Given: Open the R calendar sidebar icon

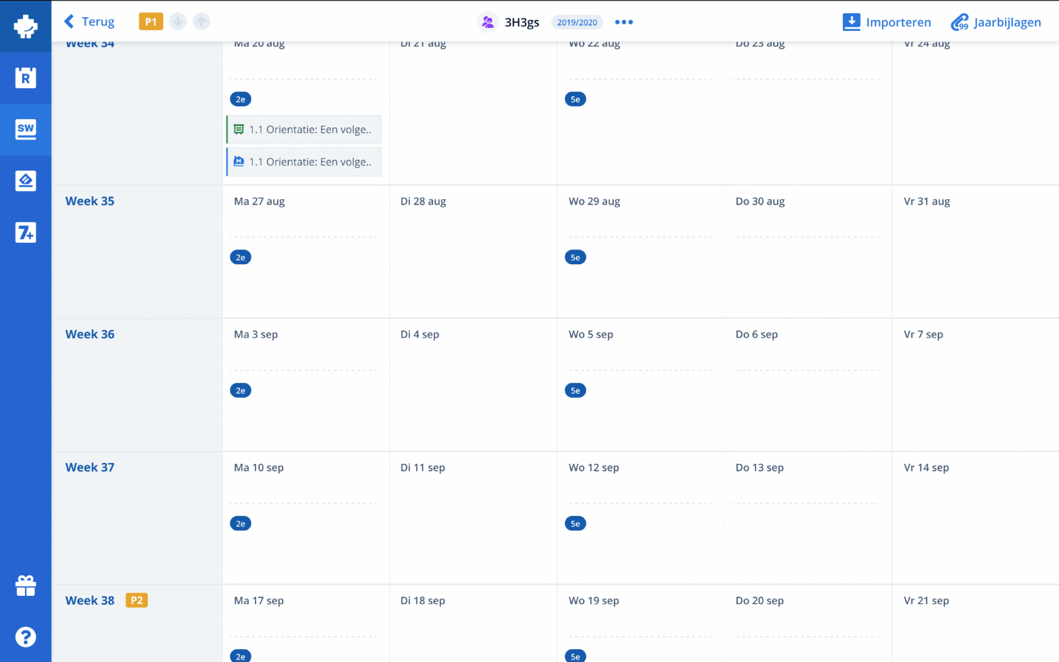Looking at the screenshot, I should pyautogui.click(x=25, y=78).
